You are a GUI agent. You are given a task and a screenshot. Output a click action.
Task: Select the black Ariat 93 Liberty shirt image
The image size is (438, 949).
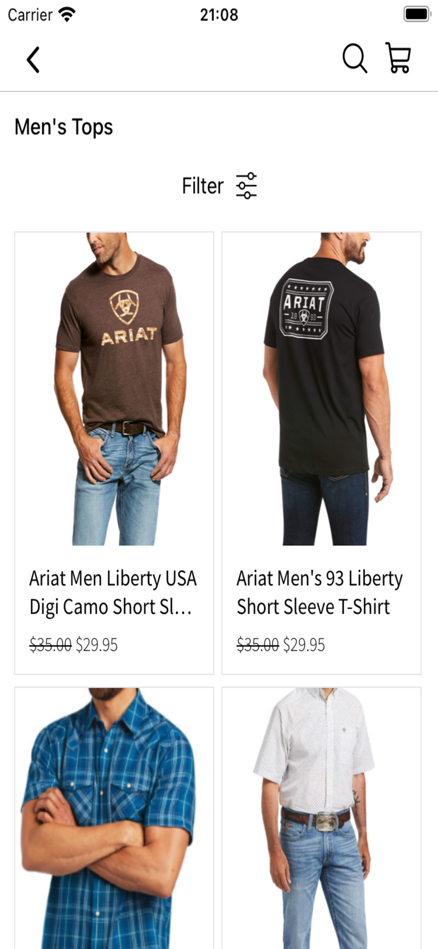[321, 389]
